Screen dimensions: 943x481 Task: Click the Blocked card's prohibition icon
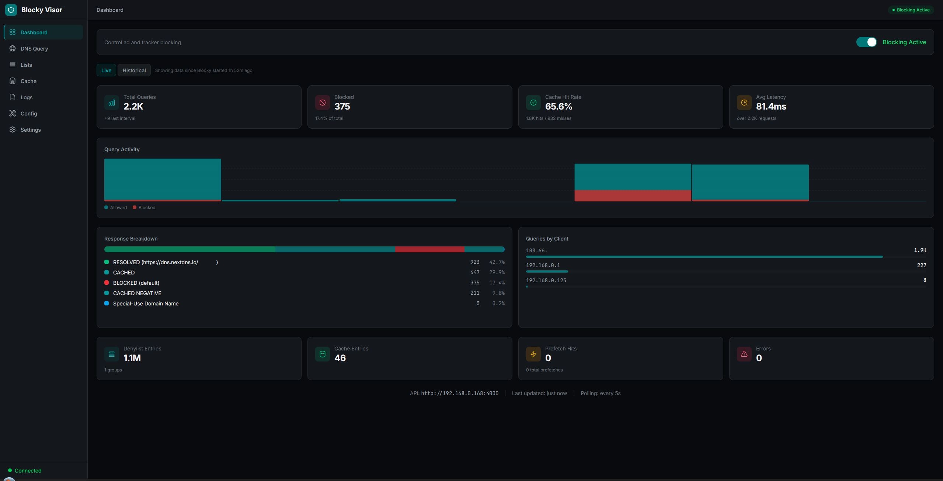[322, 103]
